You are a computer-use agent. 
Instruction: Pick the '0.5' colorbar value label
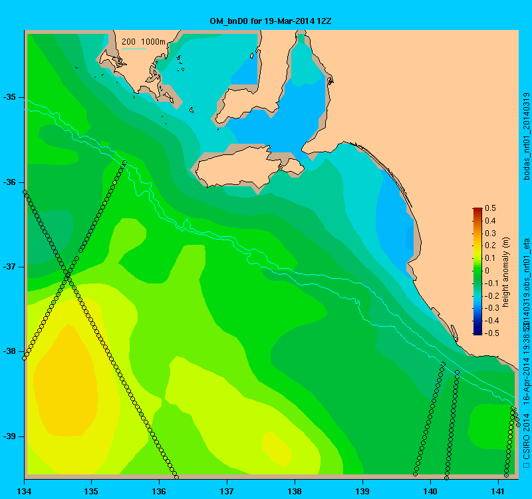[490, 208]
